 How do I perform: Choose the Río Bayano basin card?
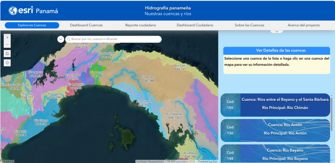pyautogui.click(x=275, y=154)
